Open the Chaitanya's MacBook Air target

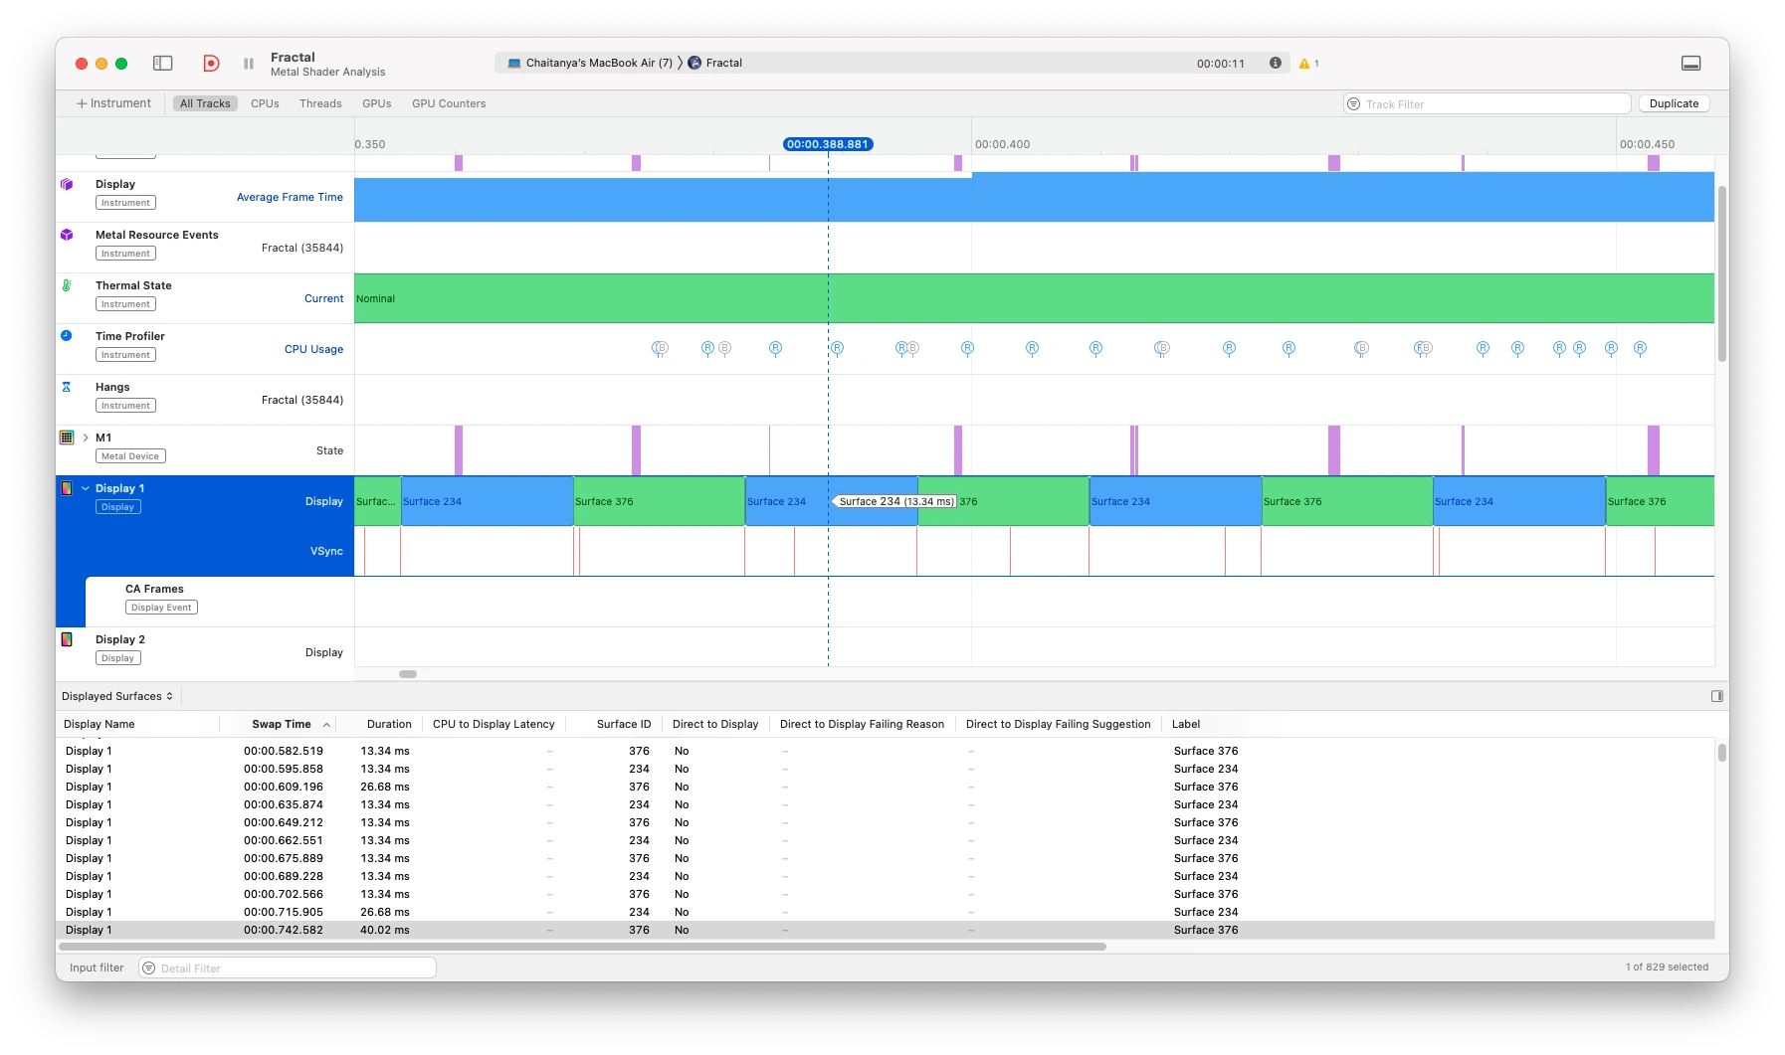click(x=589, y=63)
